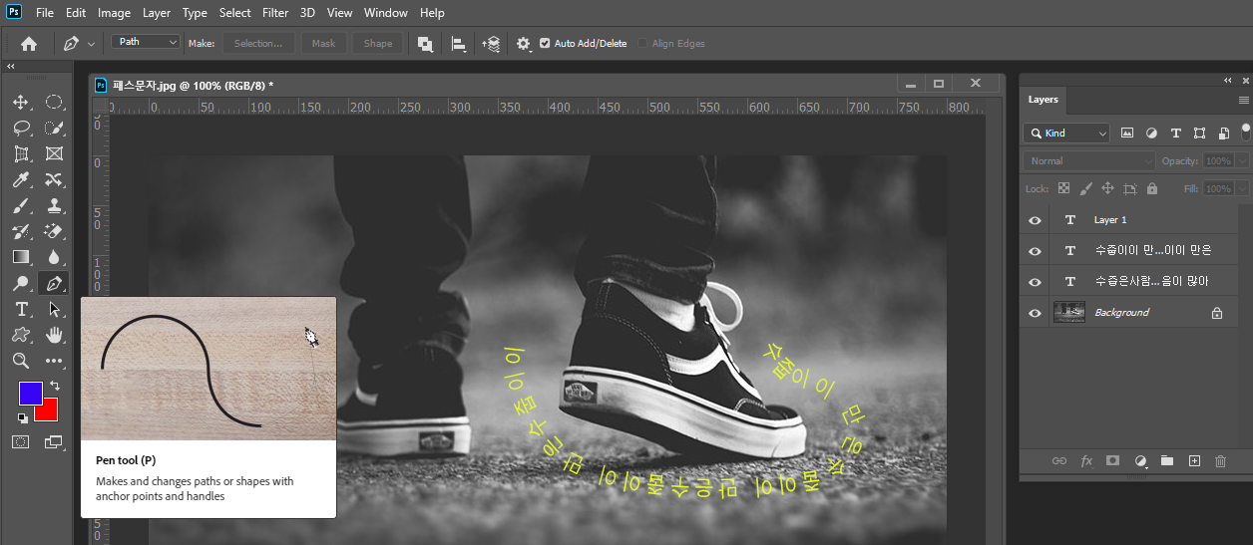Reset default foreground and background colors
1253x545 pixels.
click(24, 417)
